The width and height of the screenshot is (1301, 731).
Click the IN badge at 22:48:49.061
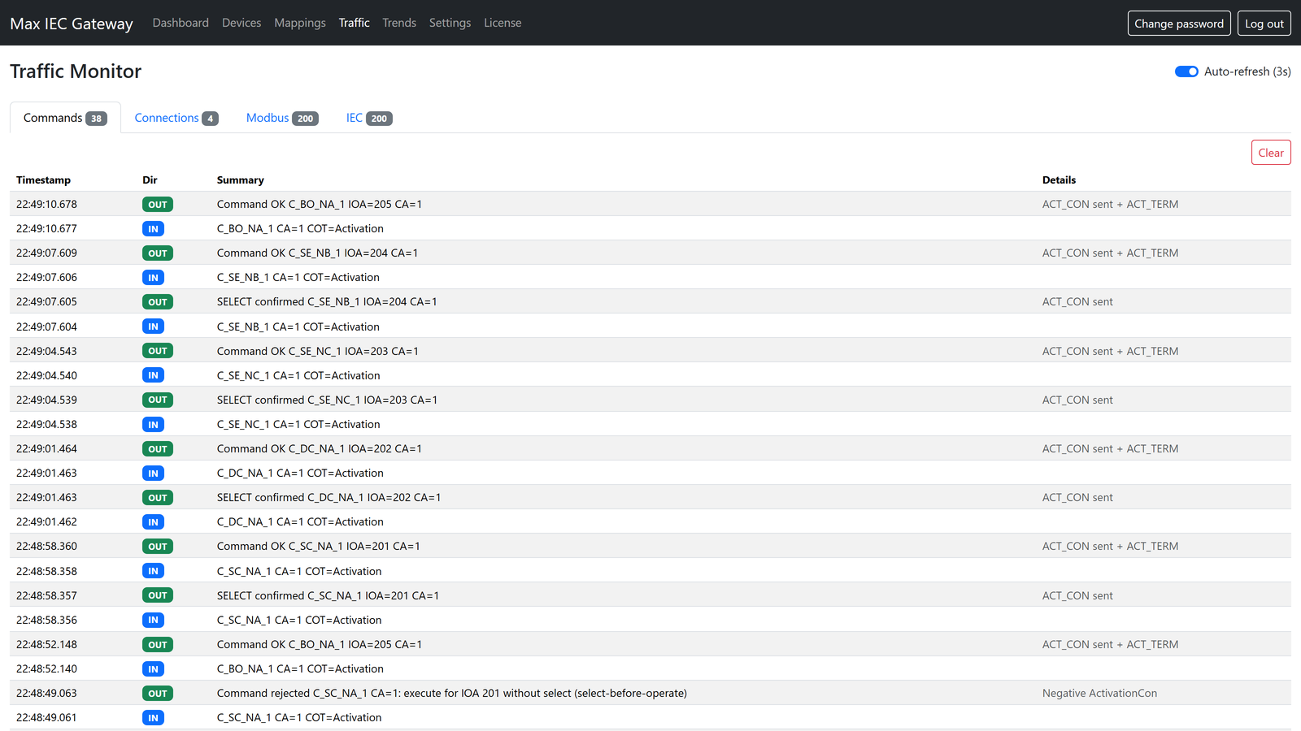click(x=153, y=718)
